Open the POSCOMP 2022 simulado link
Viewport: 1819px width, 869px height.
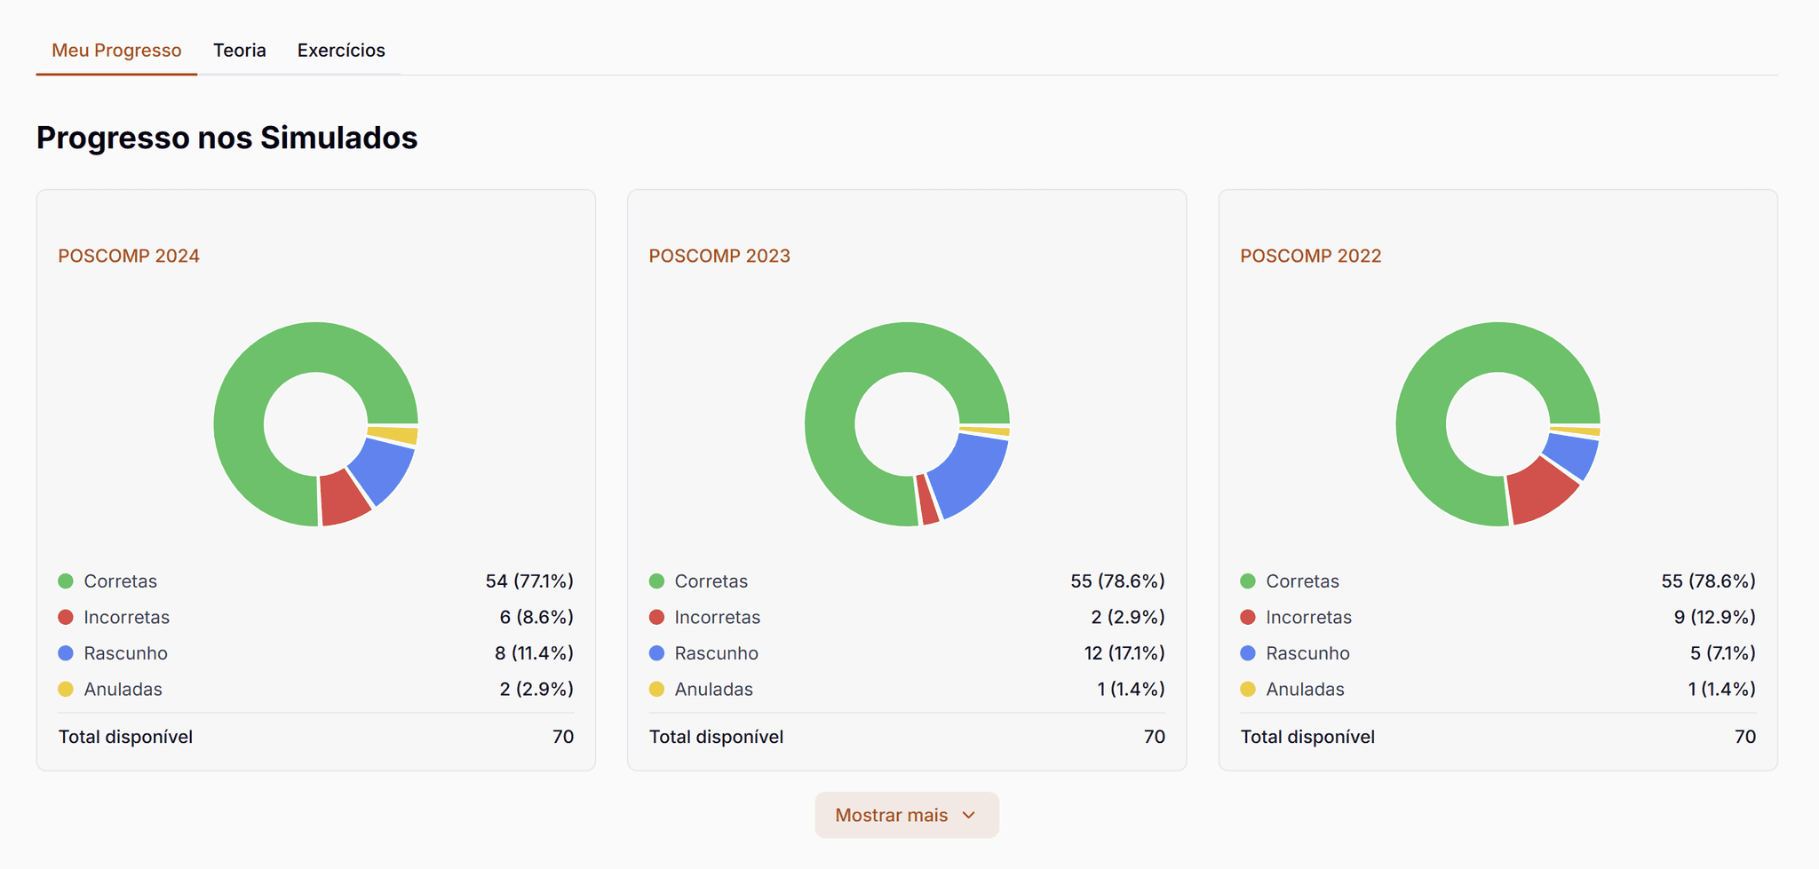tap(1310, 256)
